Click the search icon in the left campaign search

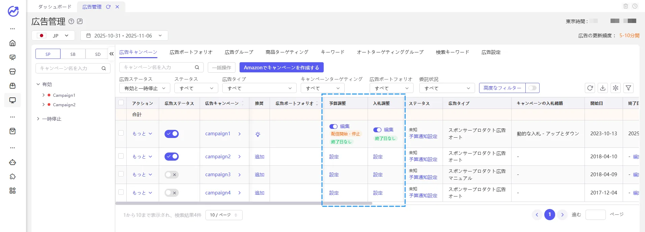[104, 68]
